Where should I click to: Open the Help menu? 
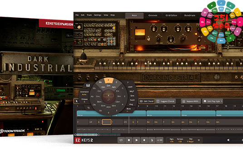113,15
